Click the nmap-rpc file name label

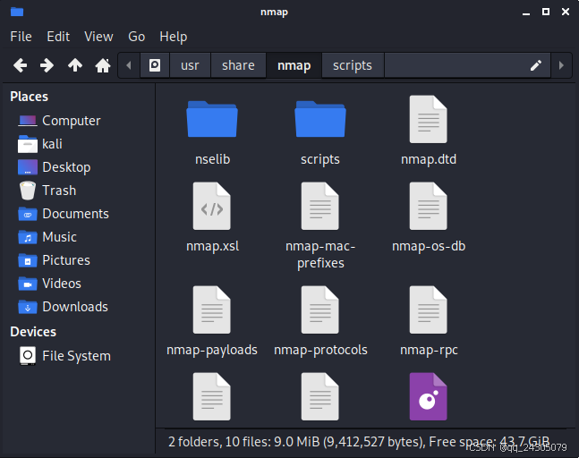pyautogui.click(x=429, y=350)
